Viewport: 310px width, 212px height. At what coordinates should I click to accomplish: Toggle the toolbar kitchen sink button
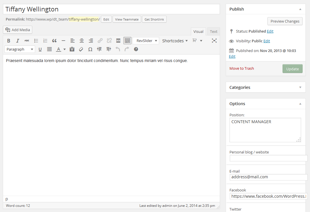click(x=127, y=41)
